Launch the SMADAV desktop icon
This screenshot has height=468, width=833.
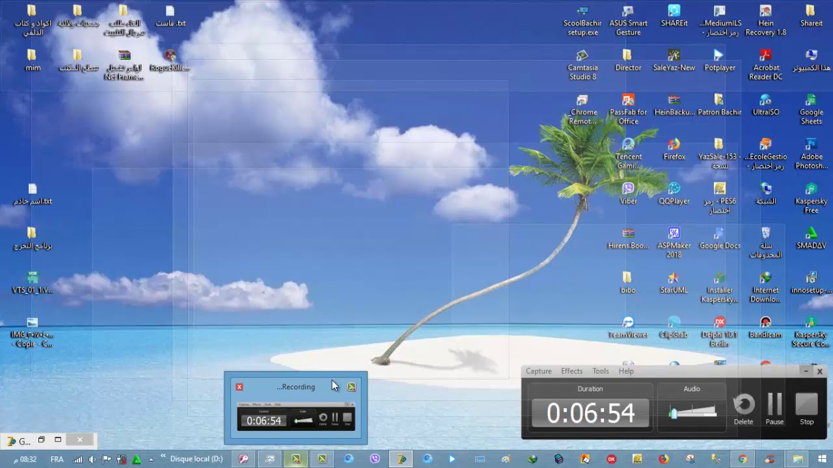tap(811, 238)
